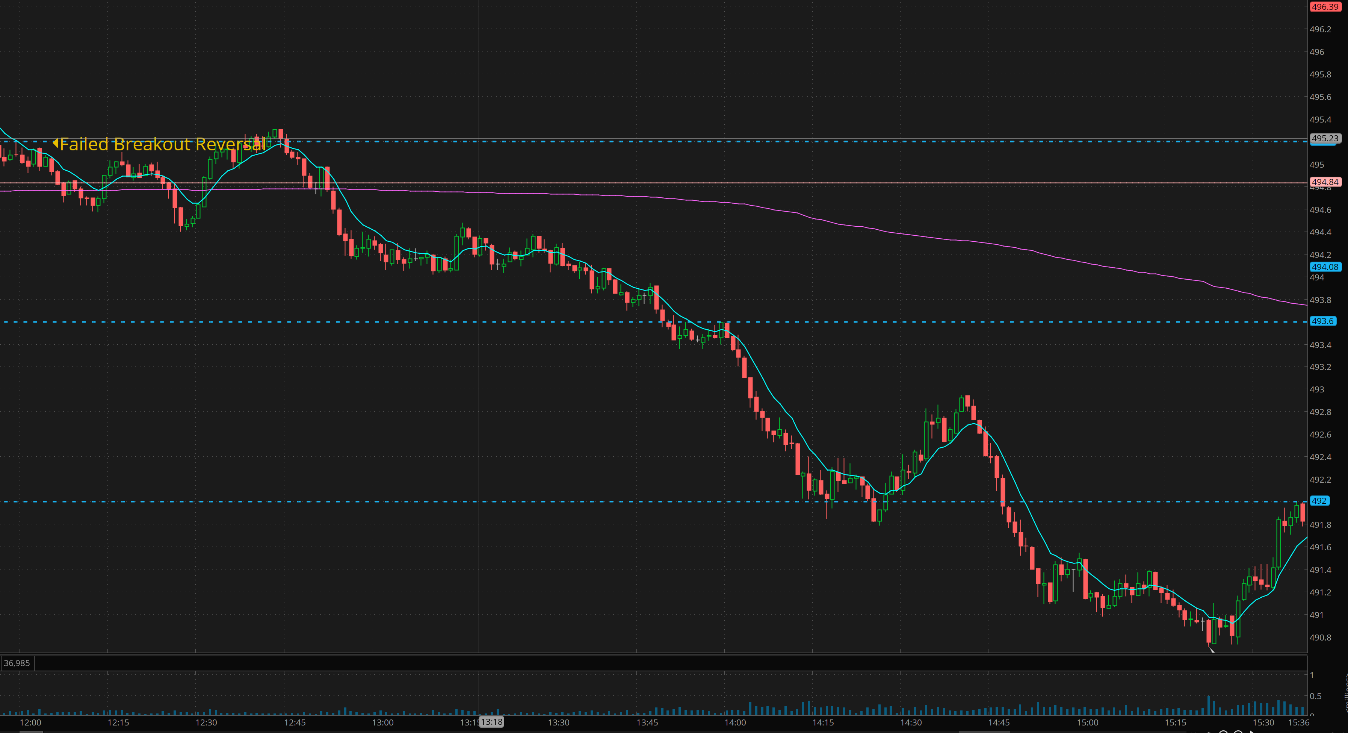
Task: Click the 496 price axis label
Action: (x=1316, y=52)
